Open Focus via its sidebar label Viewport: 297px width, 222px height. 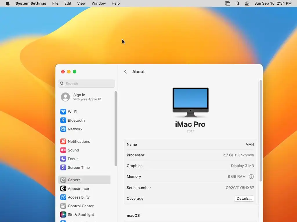[x=73, y=159]
